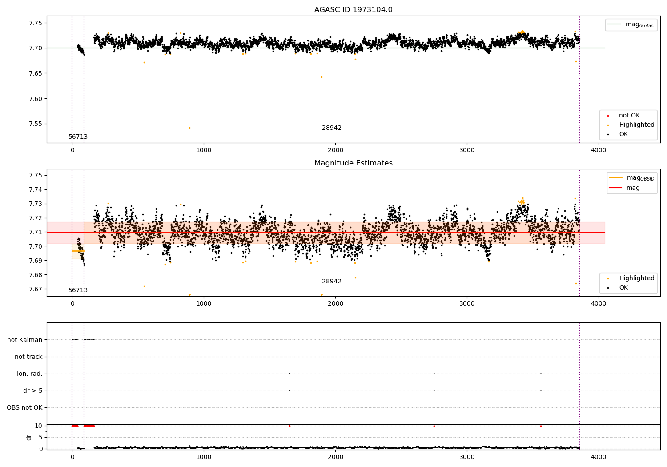The height and width of the screenshot is (467, 667).
Task: Click the 2000 x-tick under top panel
Action: (x=335, y=150)
